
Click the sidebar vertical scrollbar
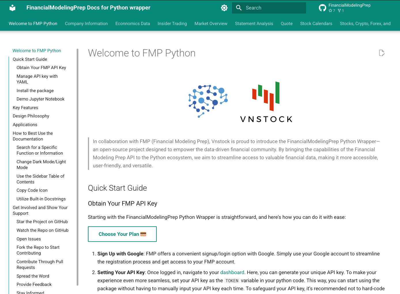click(x=78, y=167)
